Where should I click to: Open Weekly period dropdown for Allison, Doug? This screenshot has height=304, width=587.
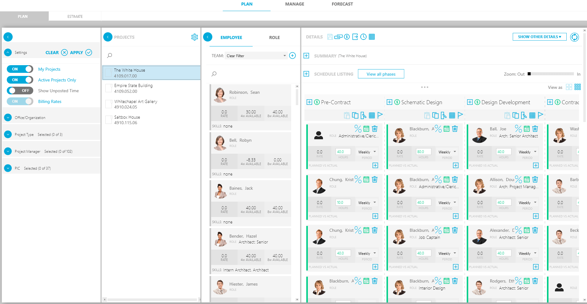(528, 203)
